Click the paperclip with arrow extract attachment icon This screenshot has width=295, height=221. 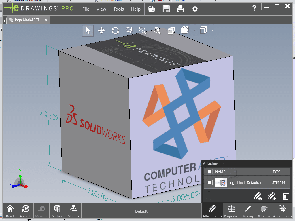[x=272, y=196]
